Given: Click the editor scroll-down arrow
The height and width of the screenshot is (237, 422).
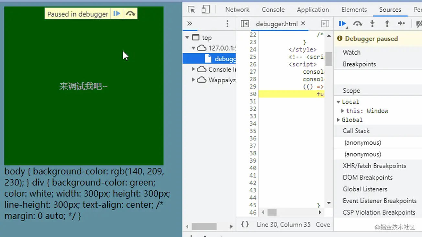Looking at the screenshot, I should click(x=329, y=203).
